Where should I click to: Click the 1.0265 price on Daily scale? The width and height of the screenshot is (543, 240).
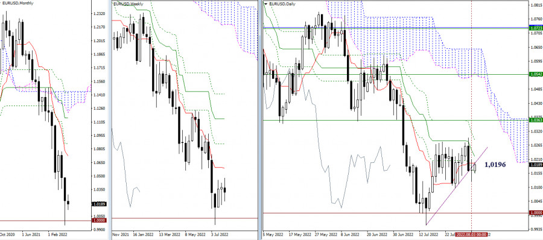click(x=536, y=145)
